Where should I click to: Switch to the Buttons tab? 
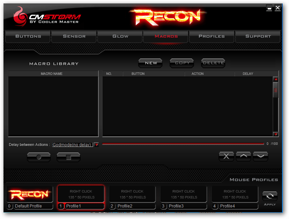pyautogui.click(x=28, y=36)
